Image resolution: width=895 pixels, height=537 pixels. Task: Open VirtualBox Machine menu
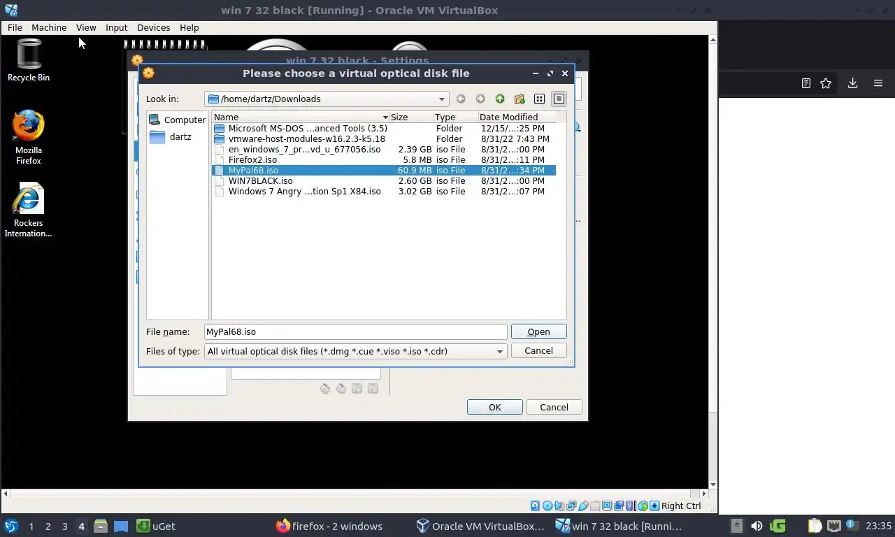[49, 28]
